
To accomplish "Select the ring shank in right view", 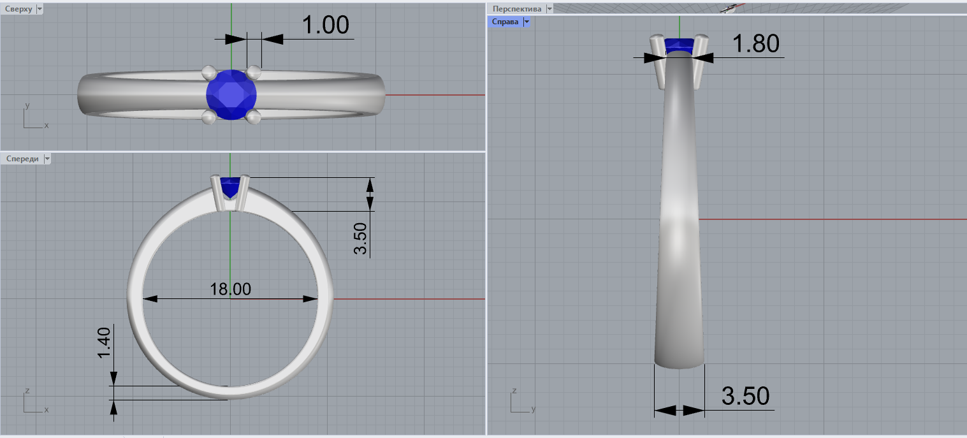I will (x=679, y=223).
